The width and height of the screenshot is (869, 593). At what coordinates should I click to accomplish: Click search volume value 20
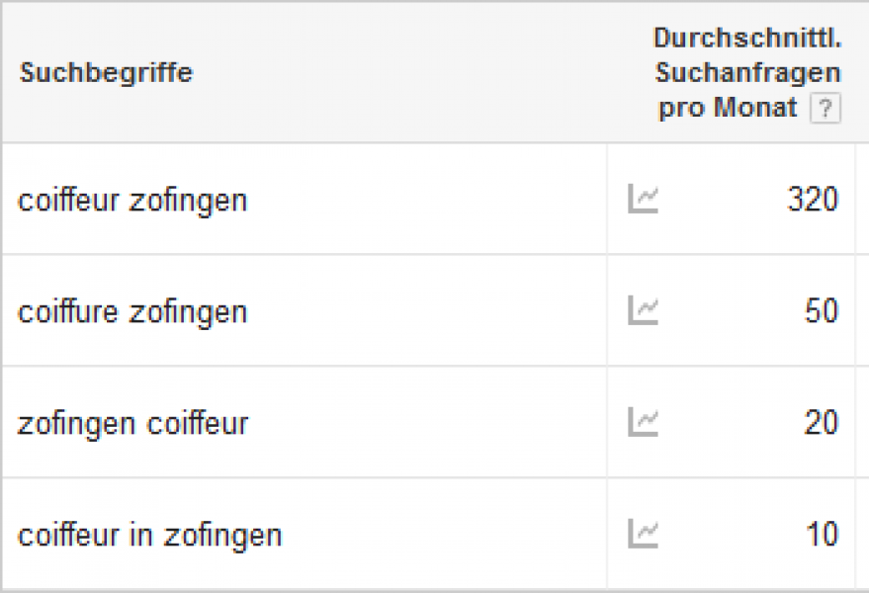[821, 424]
